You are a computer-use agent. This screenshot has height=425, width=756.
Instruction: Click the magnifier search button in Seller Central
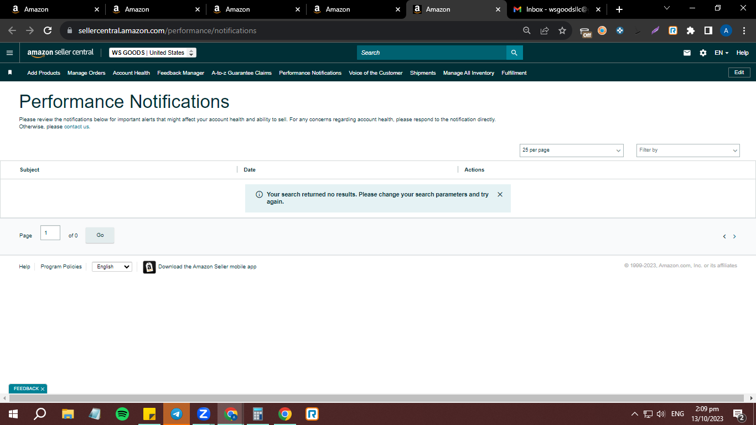514,53
